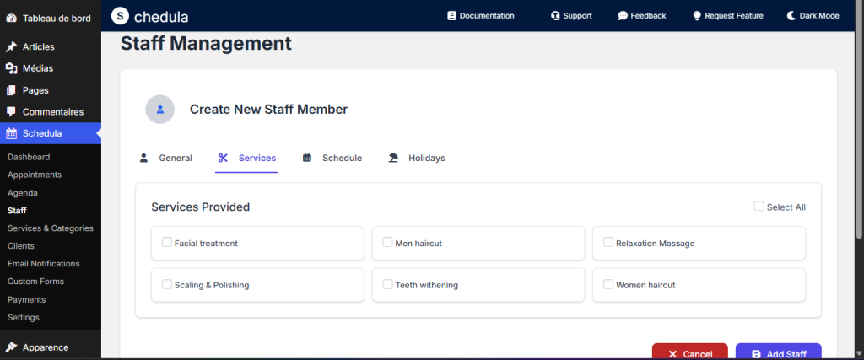Screen dimensions: 864x360
Task: Click the Médias sidebar icon
Action: pos(12,68)
